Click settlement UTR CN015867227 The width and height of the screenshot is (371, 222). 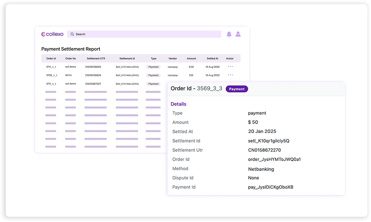point(93,84)
